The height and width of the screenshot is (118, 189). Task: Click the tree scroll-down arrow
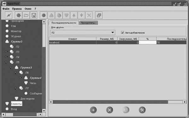44,111
